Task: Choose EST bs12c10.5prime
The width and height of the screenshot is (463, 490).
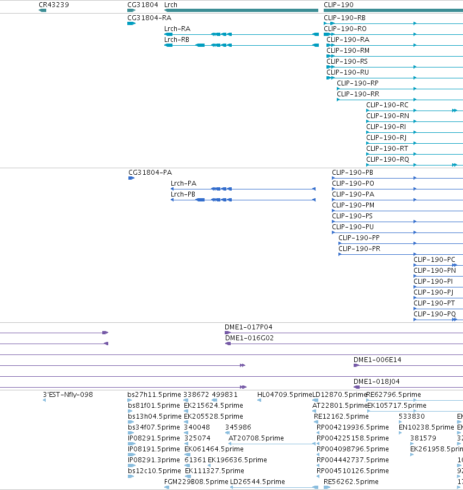Action: (155, 471)
